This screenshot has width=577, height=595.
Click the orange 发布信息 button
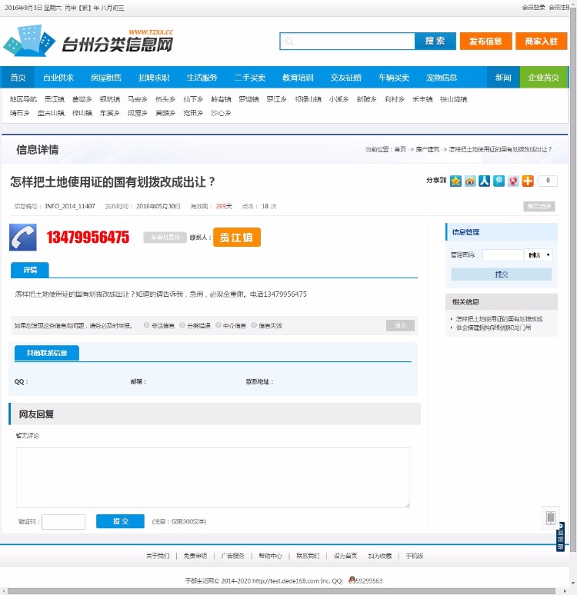click(485, 41)
